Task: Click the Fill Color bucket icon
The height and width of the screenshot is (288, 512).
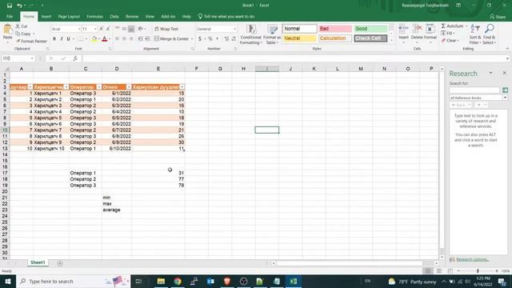Action: pos(94,39)
